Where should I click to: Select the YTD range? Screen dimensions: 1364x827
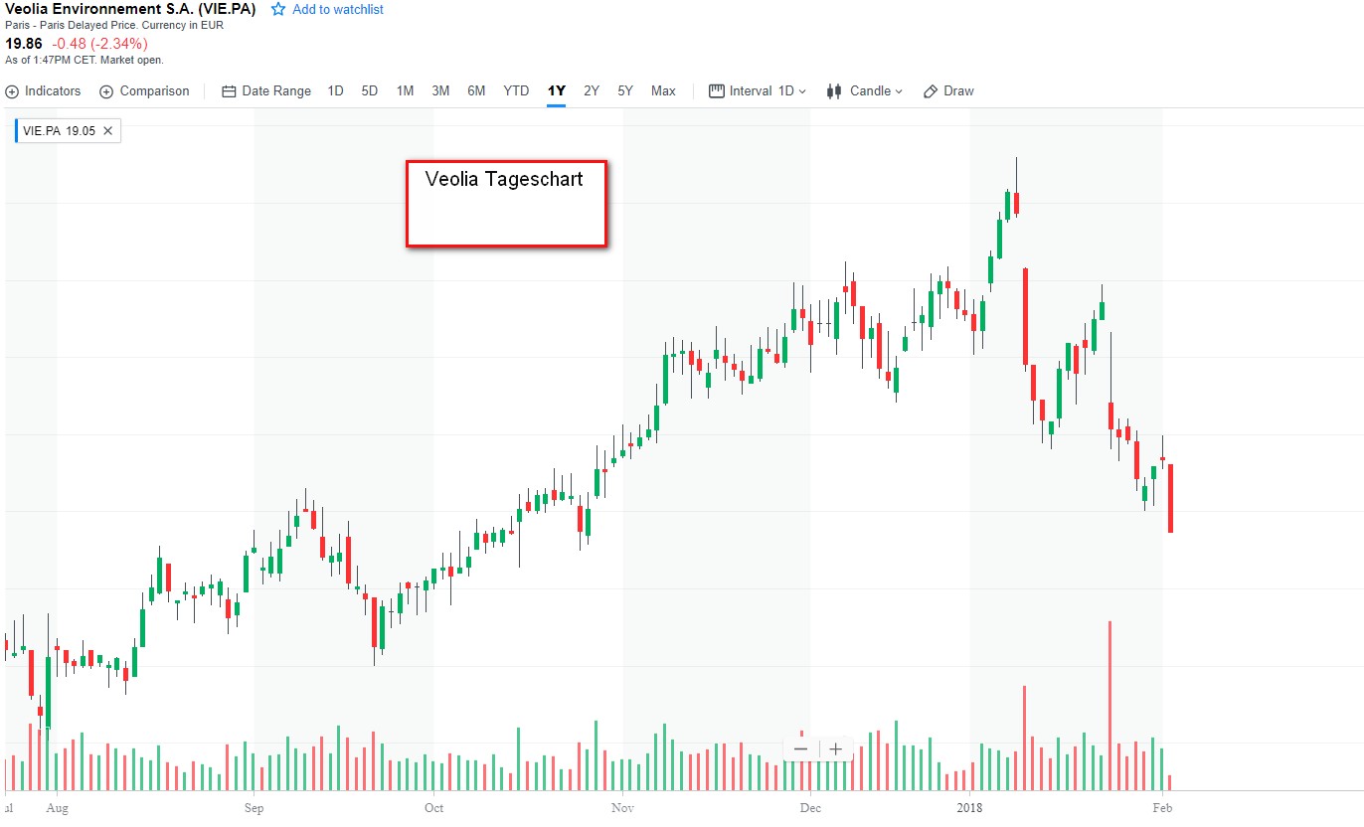pos(516,91)
